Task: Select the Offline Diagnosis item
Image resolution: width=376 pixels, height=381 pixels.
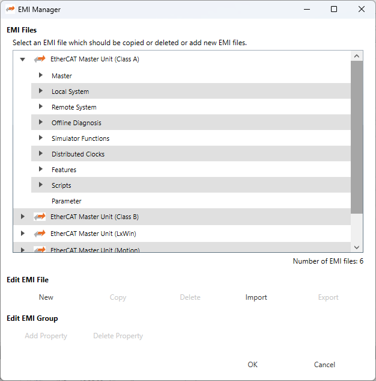Action: pos(76,123)
